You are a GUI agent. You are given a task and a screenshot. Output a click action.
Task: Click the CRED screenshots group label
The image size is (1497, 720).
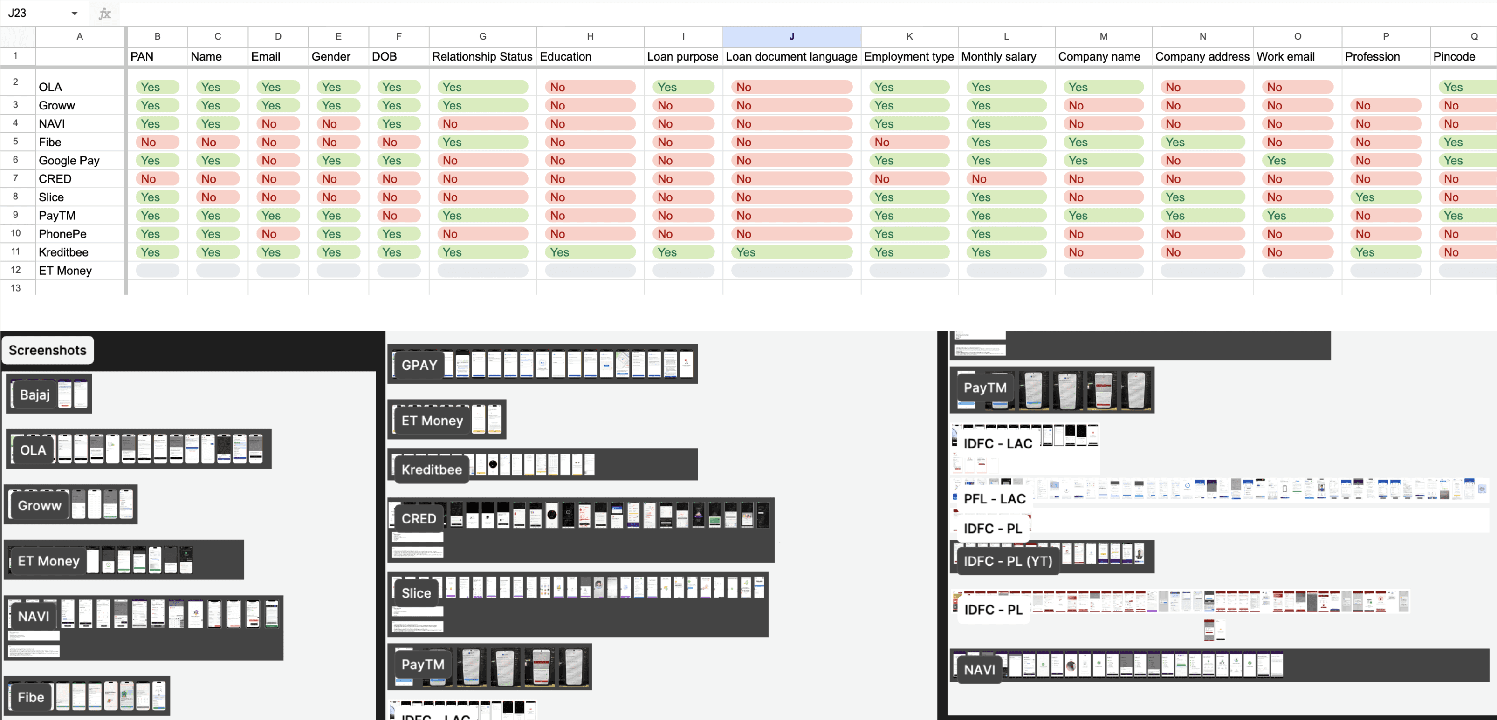coord(419,518)
